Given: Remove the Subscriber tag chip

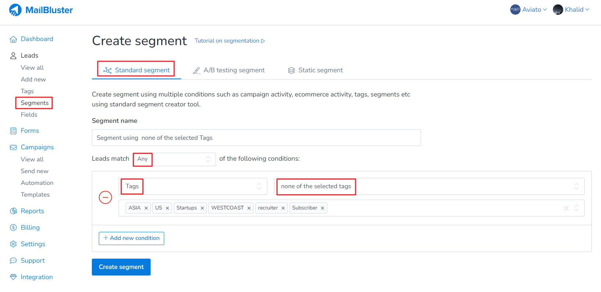Looking at the screenshot, I should pos(322,208).
